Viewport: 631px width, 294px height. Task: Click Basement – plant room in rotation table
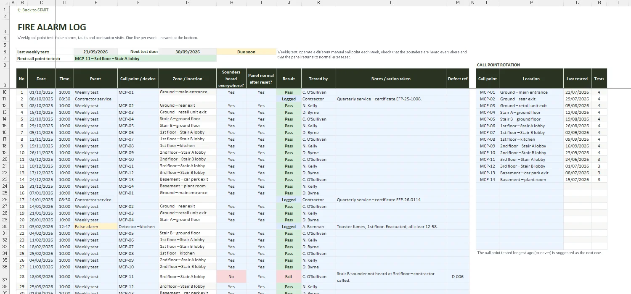[531, 179]
